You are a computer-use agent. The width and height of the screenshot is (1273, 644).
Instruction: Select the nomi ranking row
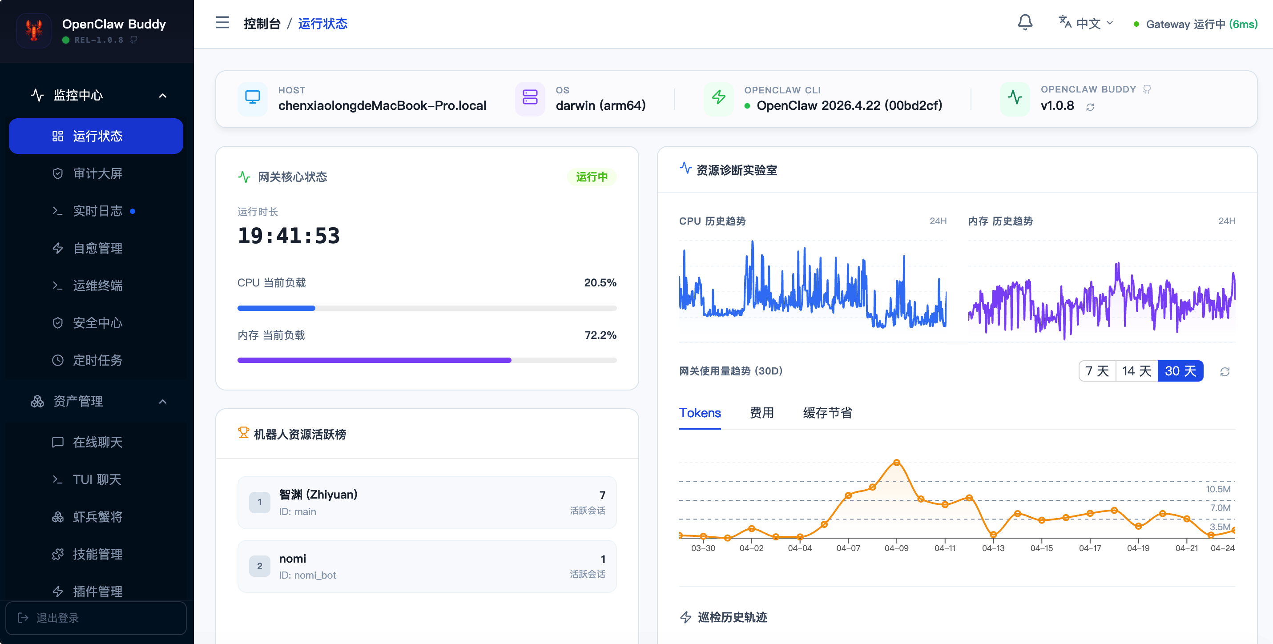427,567
